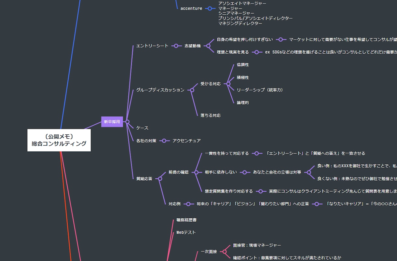Click the 面接官：現場マネージャー node
397x261 pixels.
[257, 245]
